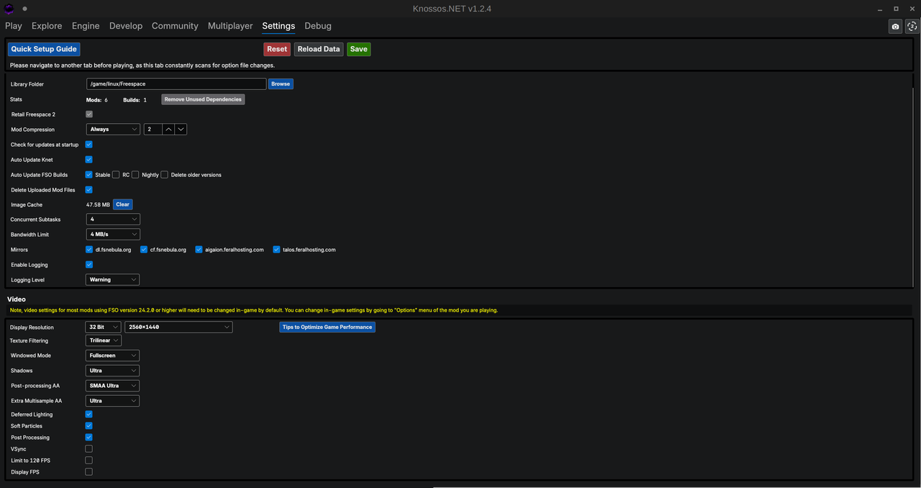This screenshot has width=921, height=488.
Task: Clear the image cache
Action: (x=123, y=204)
